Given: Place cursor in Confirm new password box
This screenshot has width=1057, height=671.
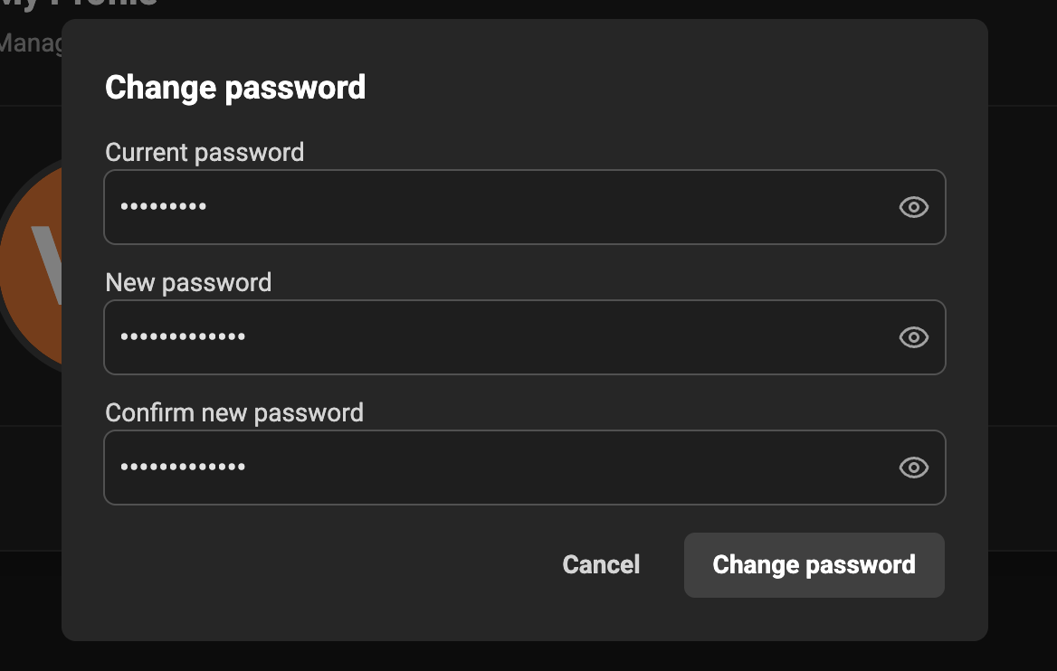Looking at the screenshot, I should tap(452, 468).
